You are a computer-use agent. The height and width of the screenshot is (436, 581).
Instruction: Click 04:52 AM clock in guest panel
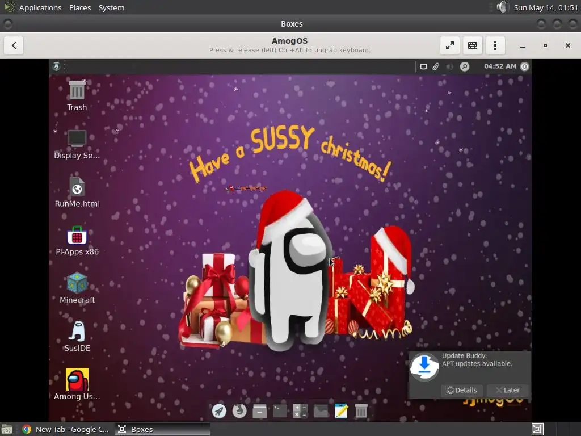pos(500,66)
